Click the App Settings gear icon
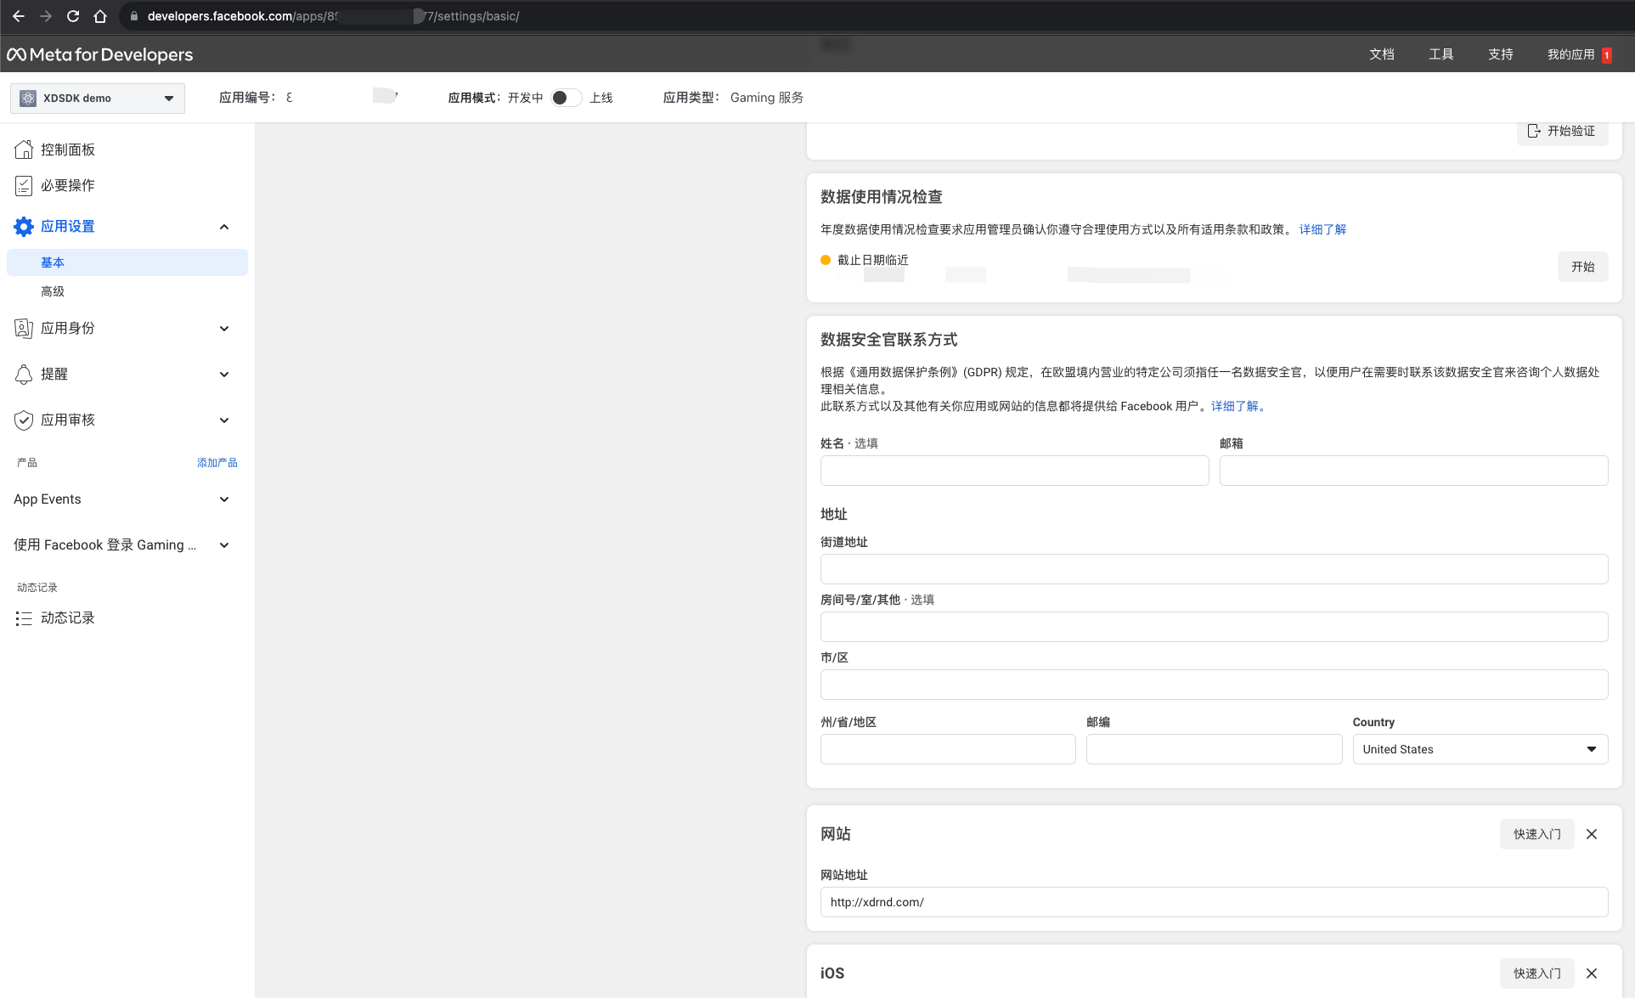 pos(24,226)
